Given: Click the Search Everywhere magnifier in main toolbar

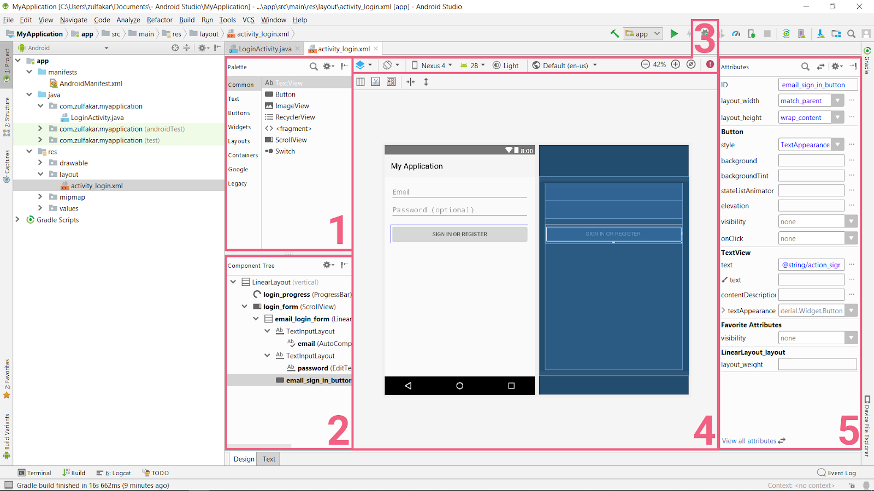Looking at the screenshot, I should pyautogui.click(x=851, y=34).
